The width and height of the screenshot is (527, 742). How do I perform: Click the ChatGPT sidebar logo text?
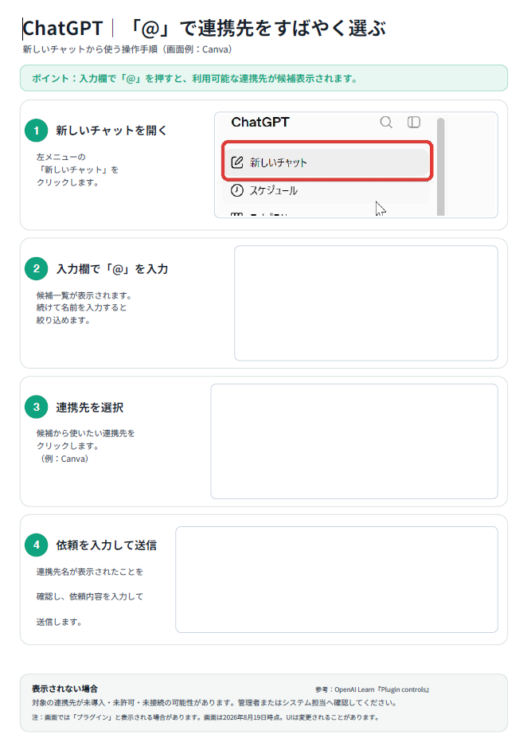coord(260,122)
